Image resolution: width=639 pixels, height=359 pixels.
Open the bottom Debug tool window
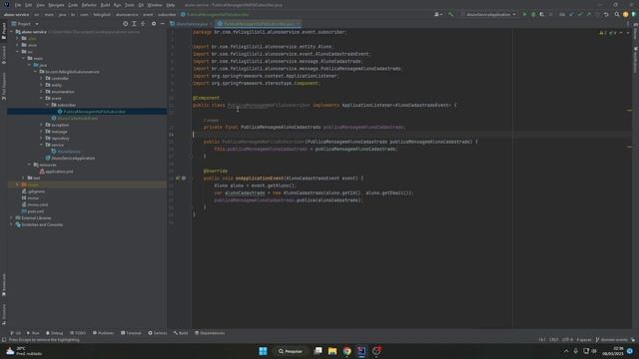[x=55, y=333]
